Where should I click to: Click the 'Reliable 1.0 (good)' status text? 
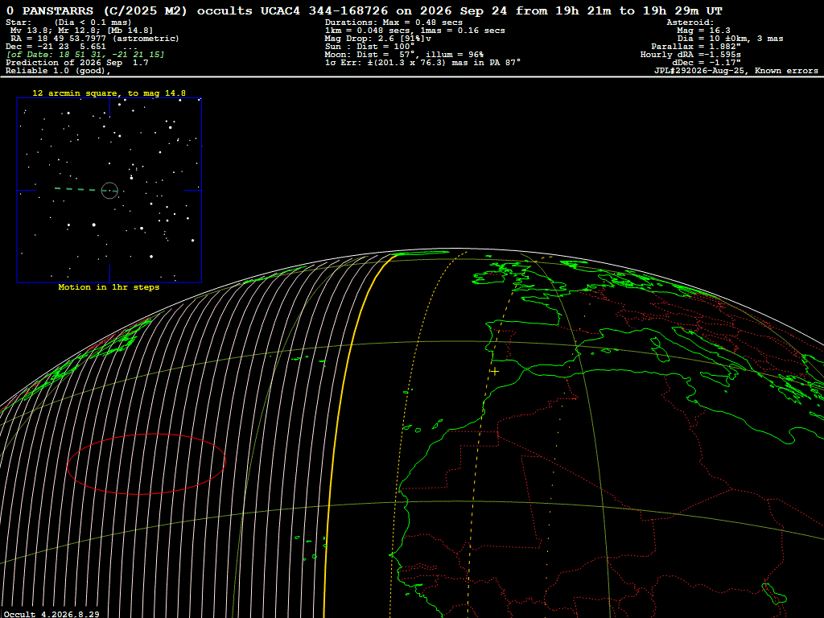(x=58, y=71)
